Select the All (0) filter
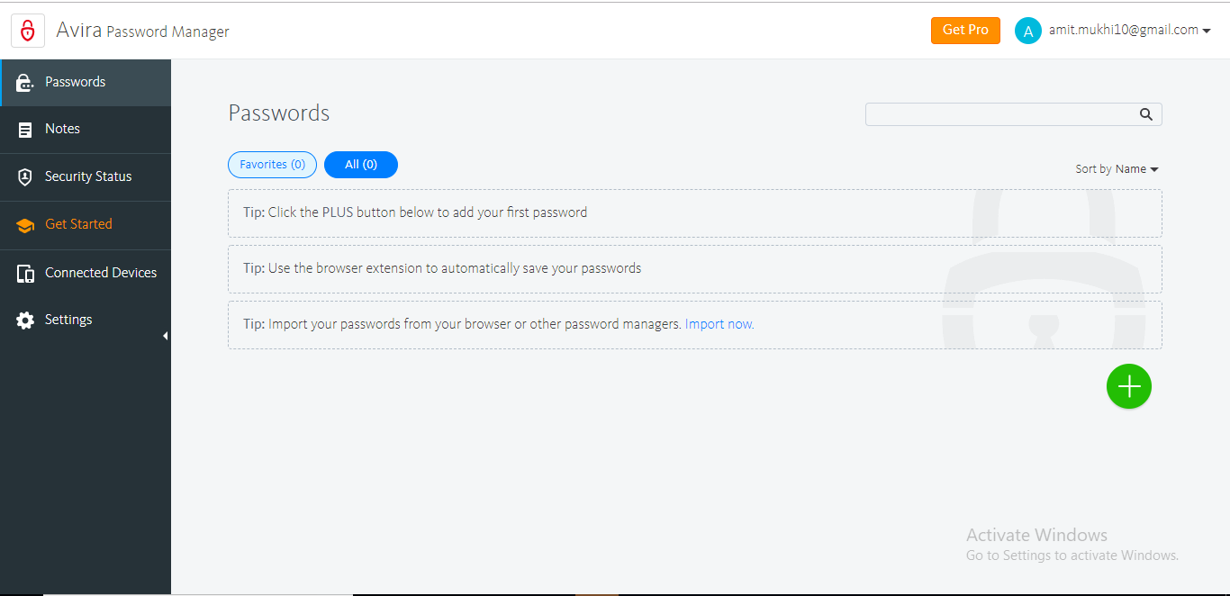This screenshot has width=1230, height=596. (361, 165)
